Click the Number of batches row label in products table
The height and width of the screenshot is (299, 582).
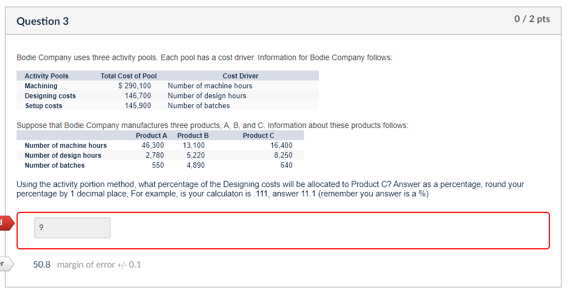55,165
